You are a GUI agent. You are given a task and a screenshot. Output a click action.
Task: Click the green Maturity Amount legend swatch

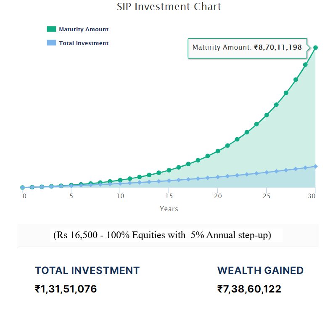coord(51,29)
